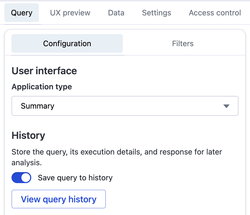Open the UX preview tab
The width and height of the screenshot is (250, 215).
tap(70, 13)
